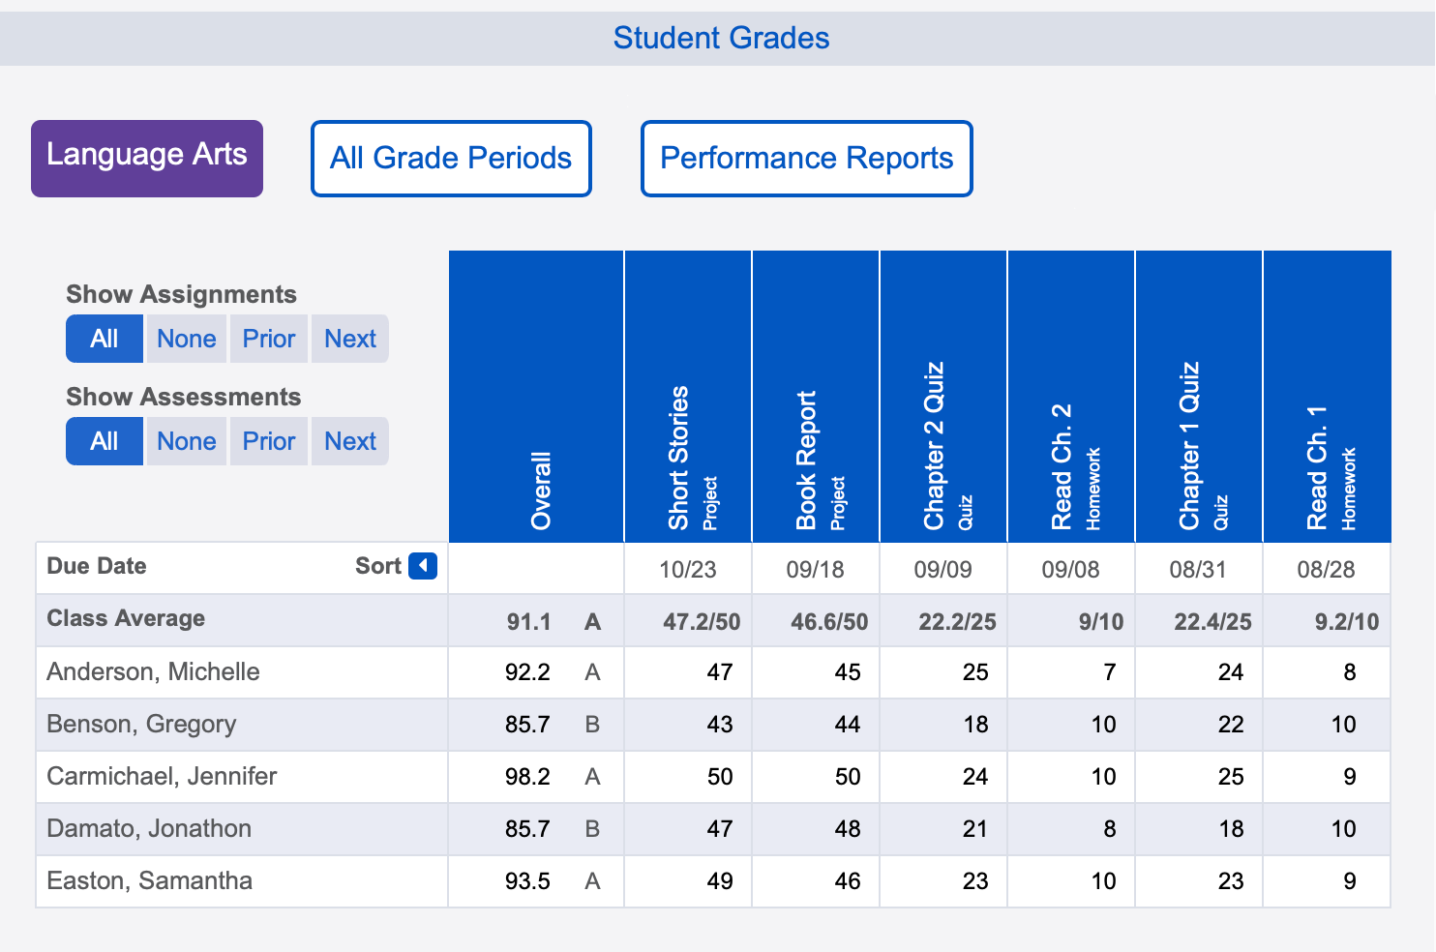The height and width of the screenshot is (952, 1436).
Task: Open the Book Report column header
Action: (x=815, y=397)
